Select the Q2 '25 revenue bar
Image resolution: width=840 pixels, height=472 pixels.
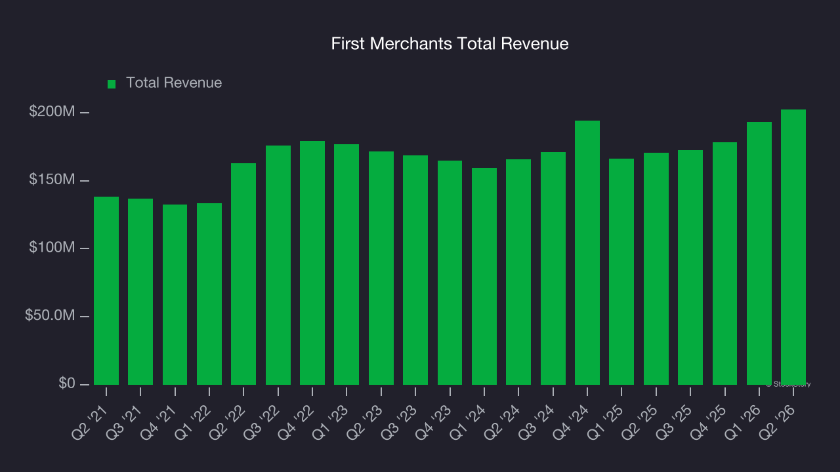pos(656,269)
